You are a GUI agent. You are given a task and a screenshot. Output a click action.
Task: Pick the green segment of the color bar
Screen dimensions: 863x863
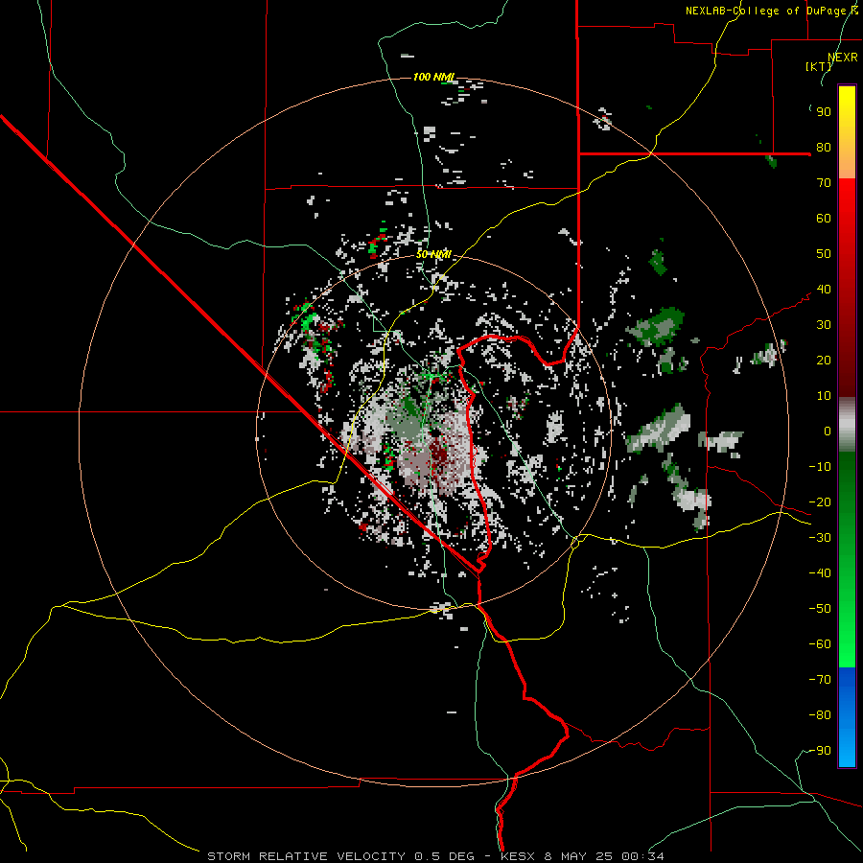click(847, 559)
